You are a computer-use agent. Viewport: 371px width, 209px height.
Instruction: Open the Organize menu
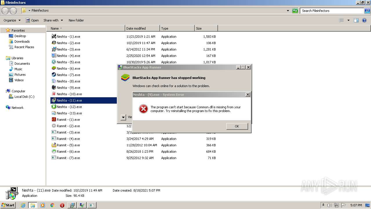[x=12, y=20]
